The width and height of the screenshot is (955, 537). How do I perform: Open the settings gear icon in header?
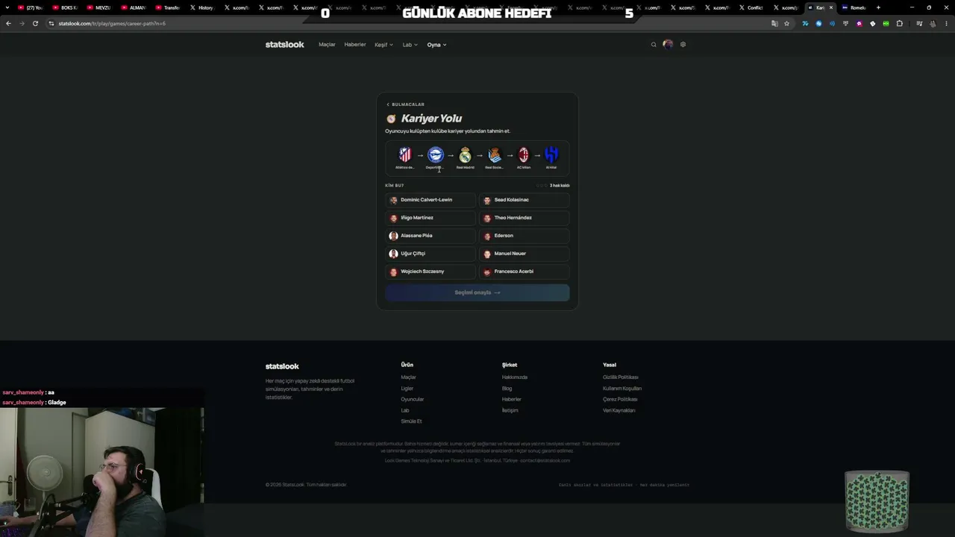(x=683, y=45)
